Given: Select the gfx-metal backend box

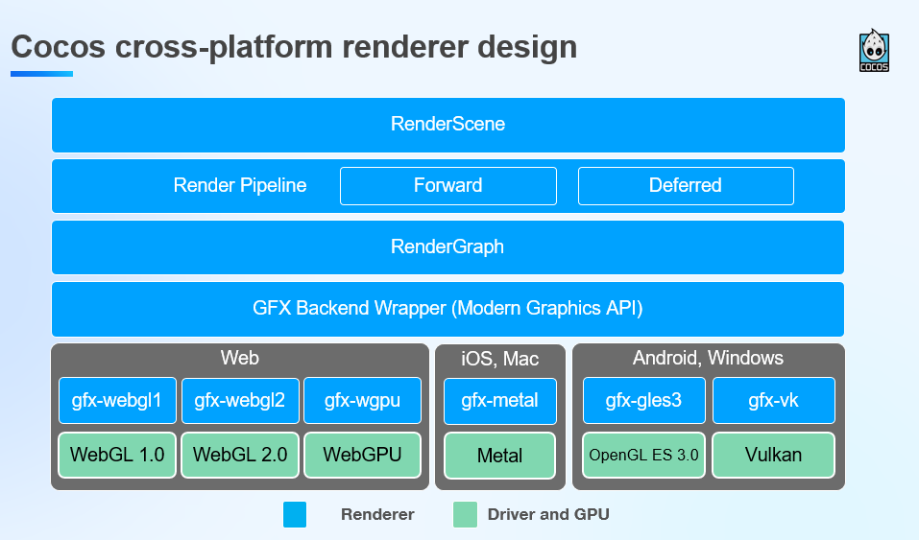Looking at the screenshot, I should coord(500,401).
